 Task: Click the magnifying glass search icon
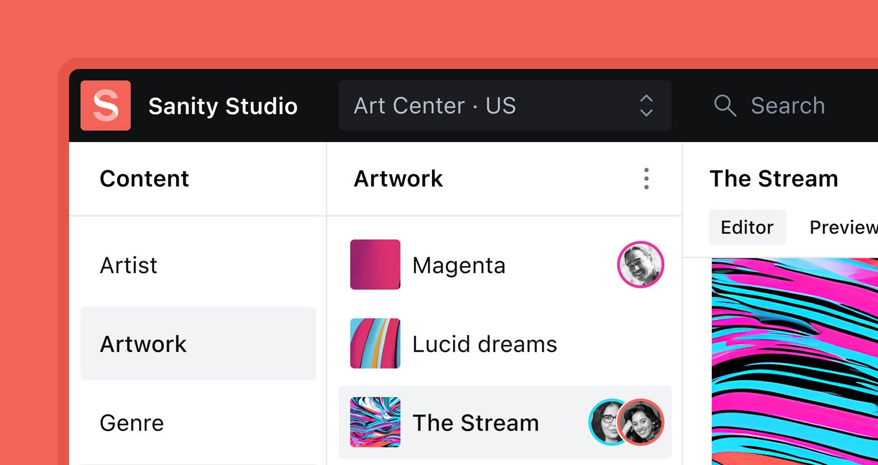coord(725,106)
